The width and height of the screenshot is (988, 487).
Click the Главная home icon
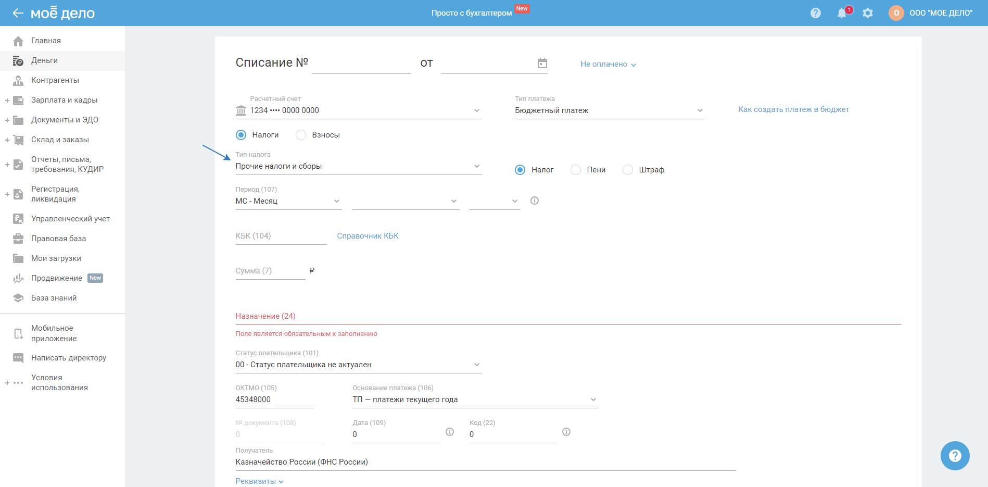tap(18, 41)
